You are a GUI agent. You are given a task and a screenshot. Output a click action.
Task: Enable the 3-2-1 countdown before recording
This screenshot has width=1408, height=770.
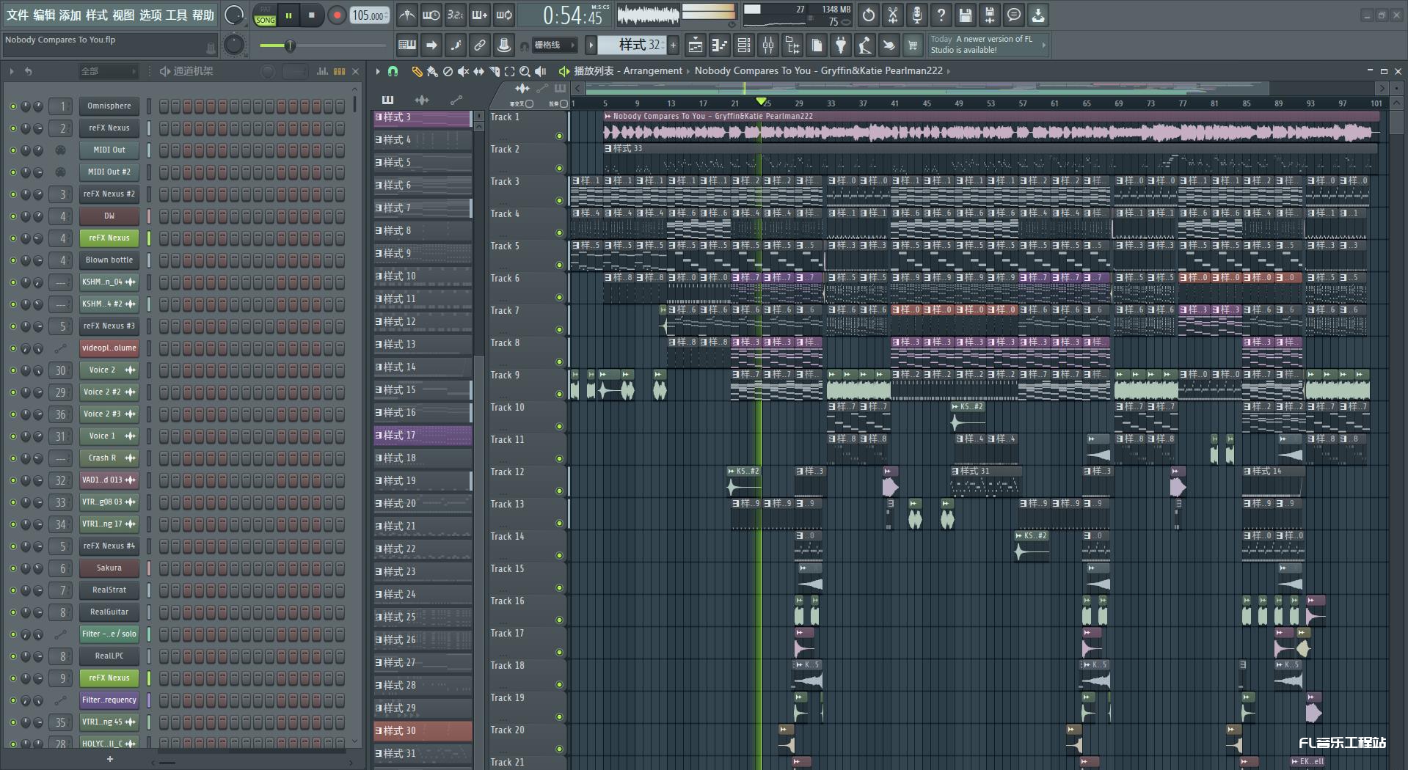click(x=456, y=15)
